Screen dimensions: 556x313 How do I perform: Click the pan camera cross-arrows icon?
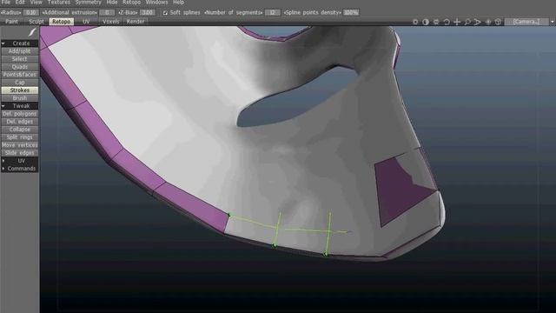pos(457,22)
